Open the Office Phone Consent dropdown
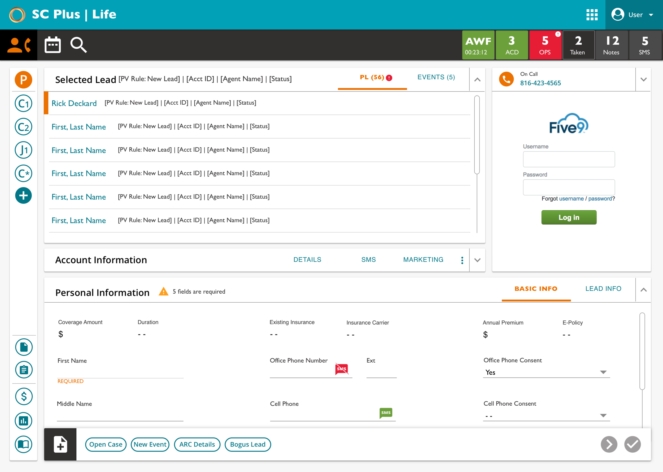 pyautogui.click(x=546, y=372)
